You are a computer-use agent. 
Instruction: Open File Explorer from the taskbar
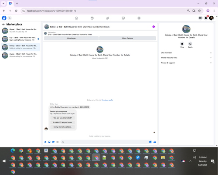click(163, 157)
